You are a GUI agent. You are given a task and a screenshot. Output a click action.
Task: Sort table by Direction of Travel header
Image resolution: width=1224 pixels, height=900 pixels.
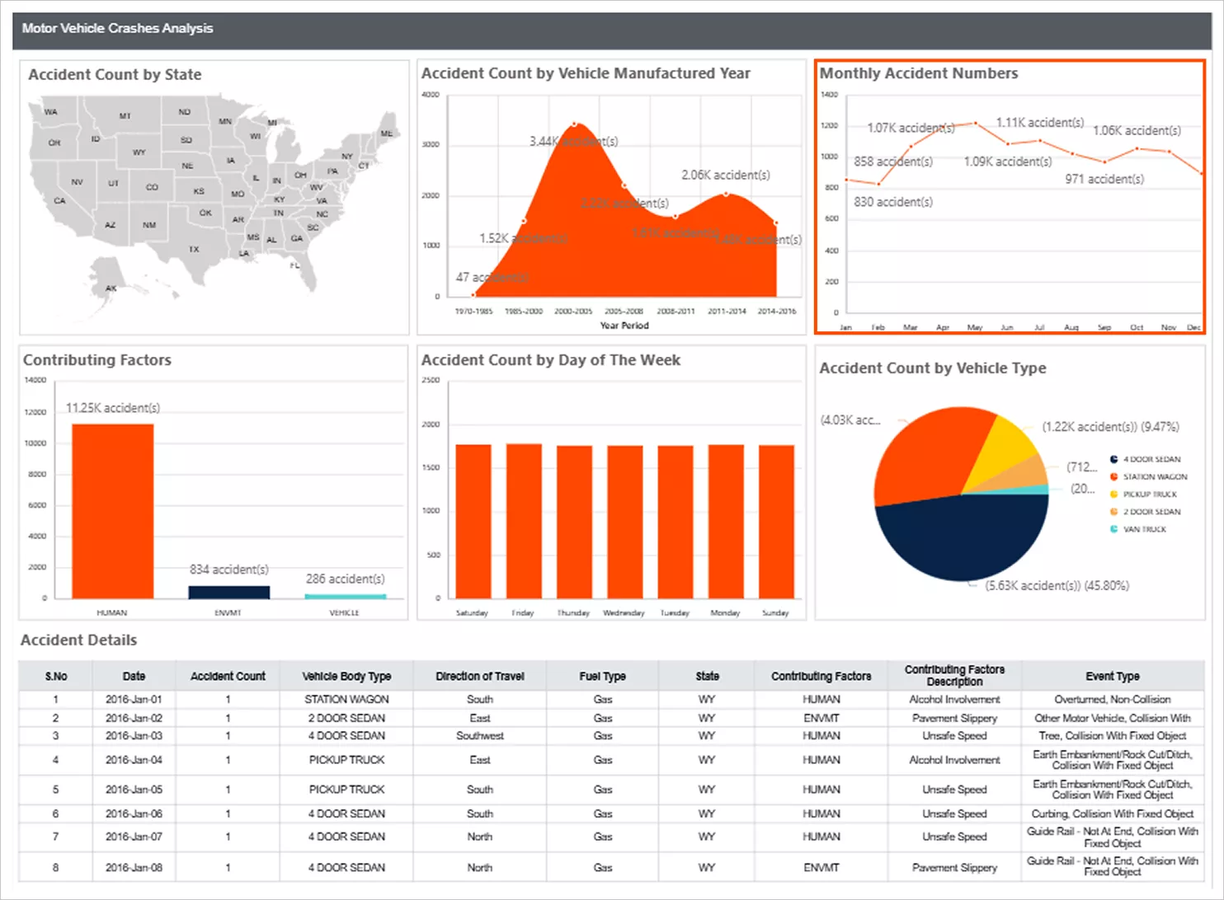click(x=480, y=676)
